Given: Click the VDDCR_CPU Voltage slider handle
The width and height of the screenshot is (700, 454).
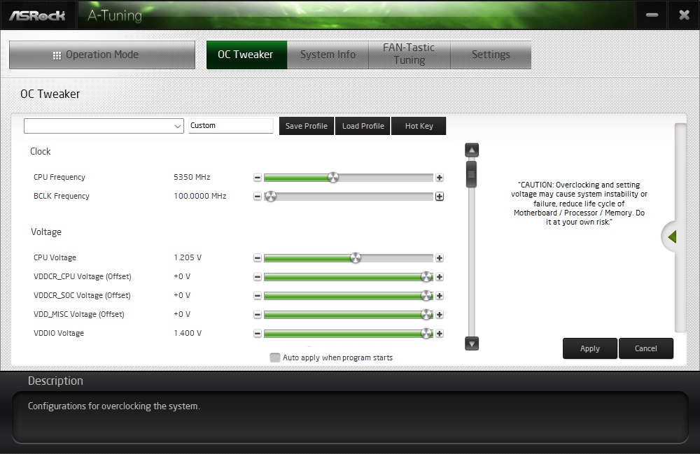Looking at the screenshot, I should pyautogui.click(x=427, y=277).
